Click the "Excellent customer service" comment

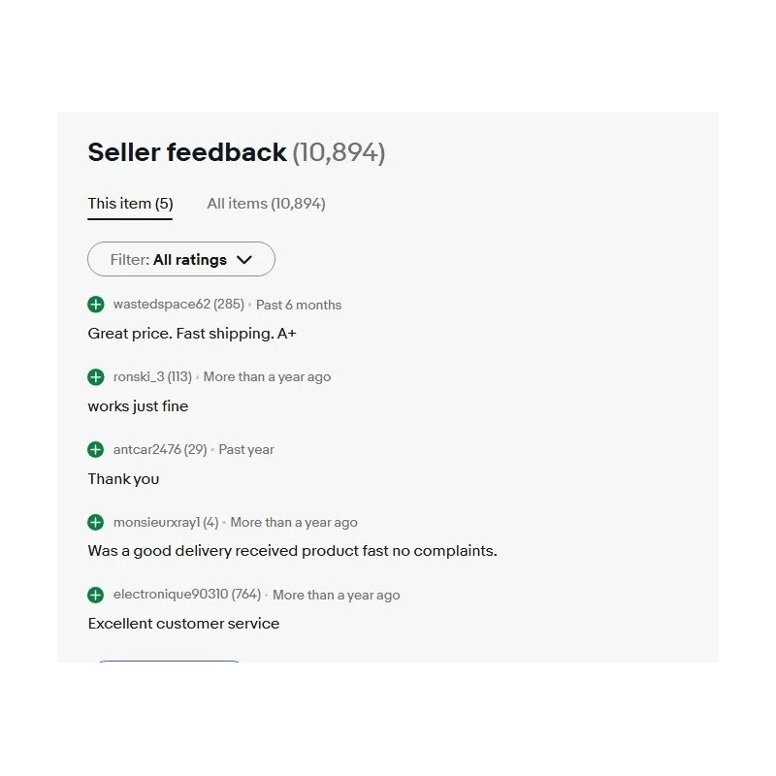183,624
